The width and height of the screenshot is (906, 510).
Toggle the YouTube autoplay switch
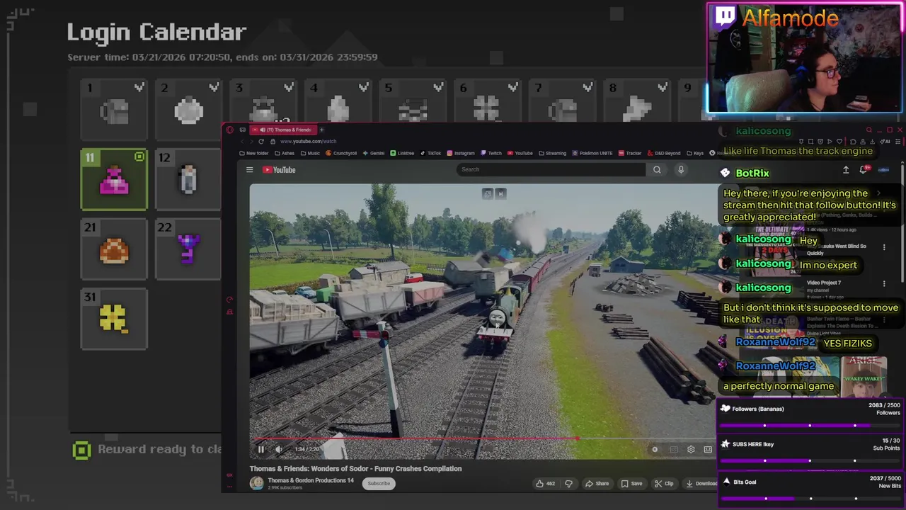point(655,449)
